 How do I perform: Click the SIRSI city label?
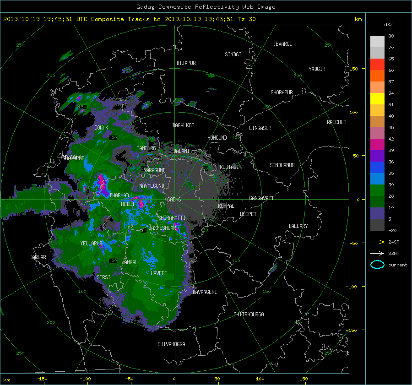click(103, 277)
